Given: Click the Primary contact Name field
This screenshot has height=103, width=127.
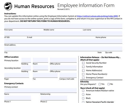Looking at the screenshot, I should tap(22, 90).
